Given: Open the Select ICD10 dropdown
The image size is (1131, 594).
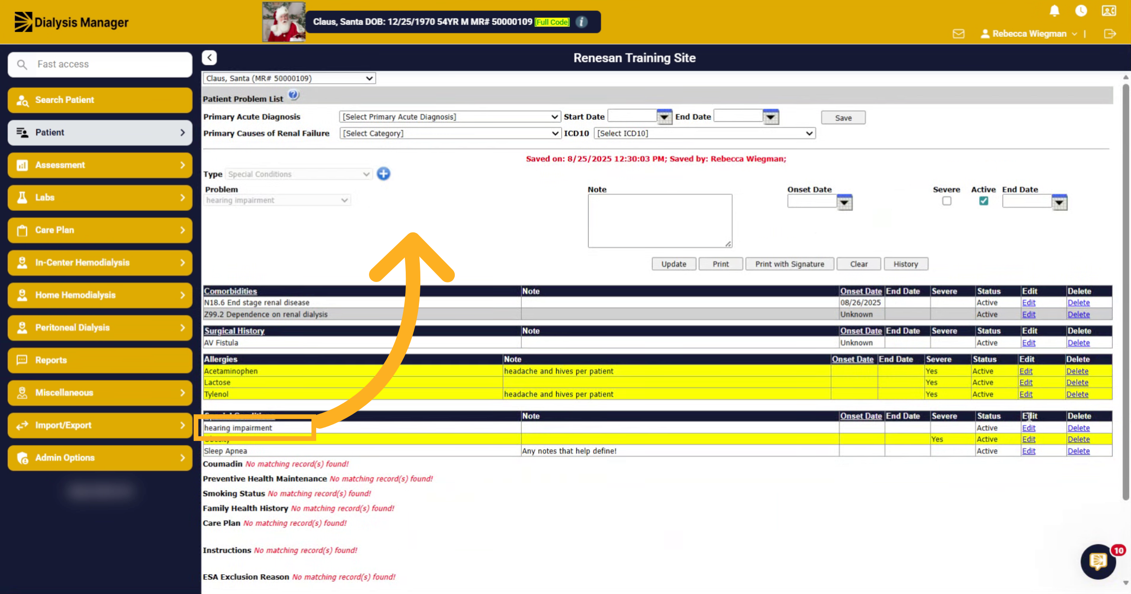Looking at the screenshot, I should (705, 134).
